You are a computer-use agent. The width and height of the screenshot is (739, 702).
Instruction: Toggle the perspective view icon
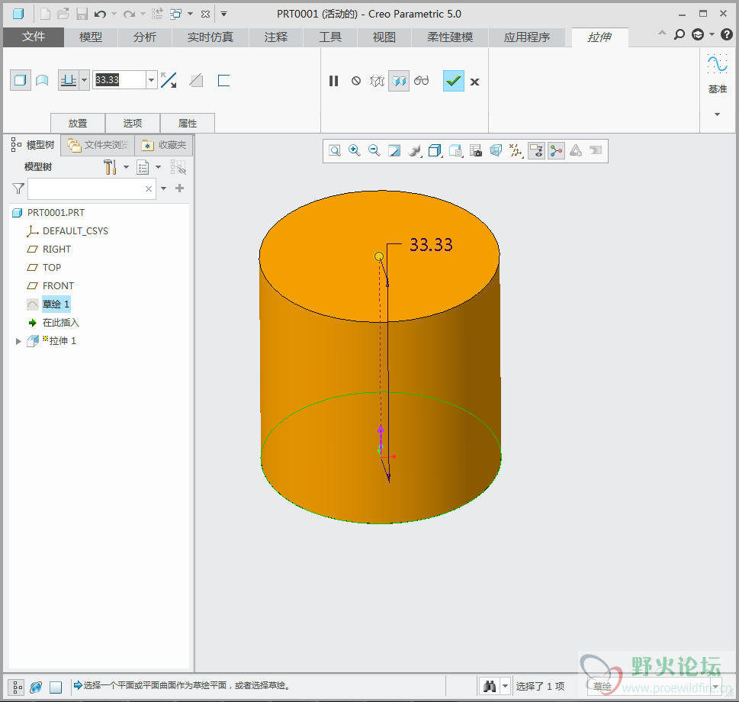[496, 151]
